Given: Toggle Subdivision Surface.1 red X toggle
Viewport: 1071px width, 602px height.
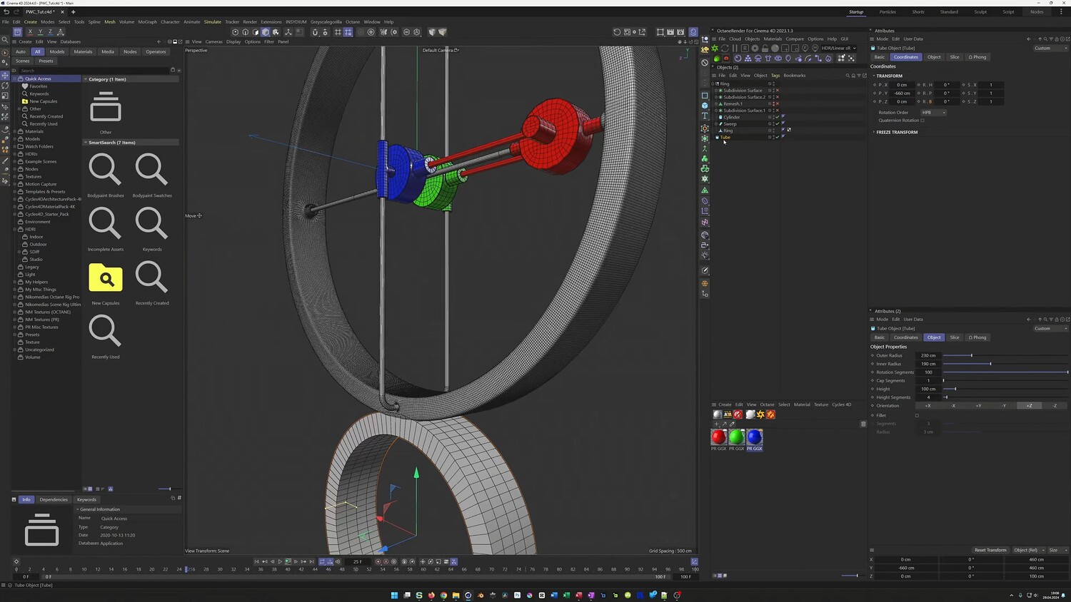Looking at the screenshot, I should click(x=778, y=111).
